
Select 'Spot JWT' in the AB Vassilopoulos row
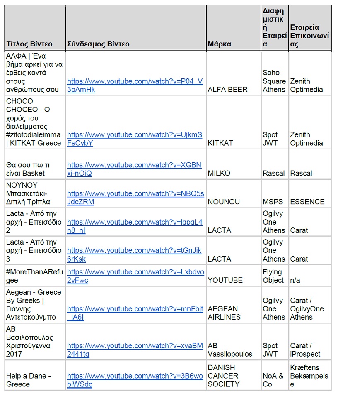click(270, 350)
